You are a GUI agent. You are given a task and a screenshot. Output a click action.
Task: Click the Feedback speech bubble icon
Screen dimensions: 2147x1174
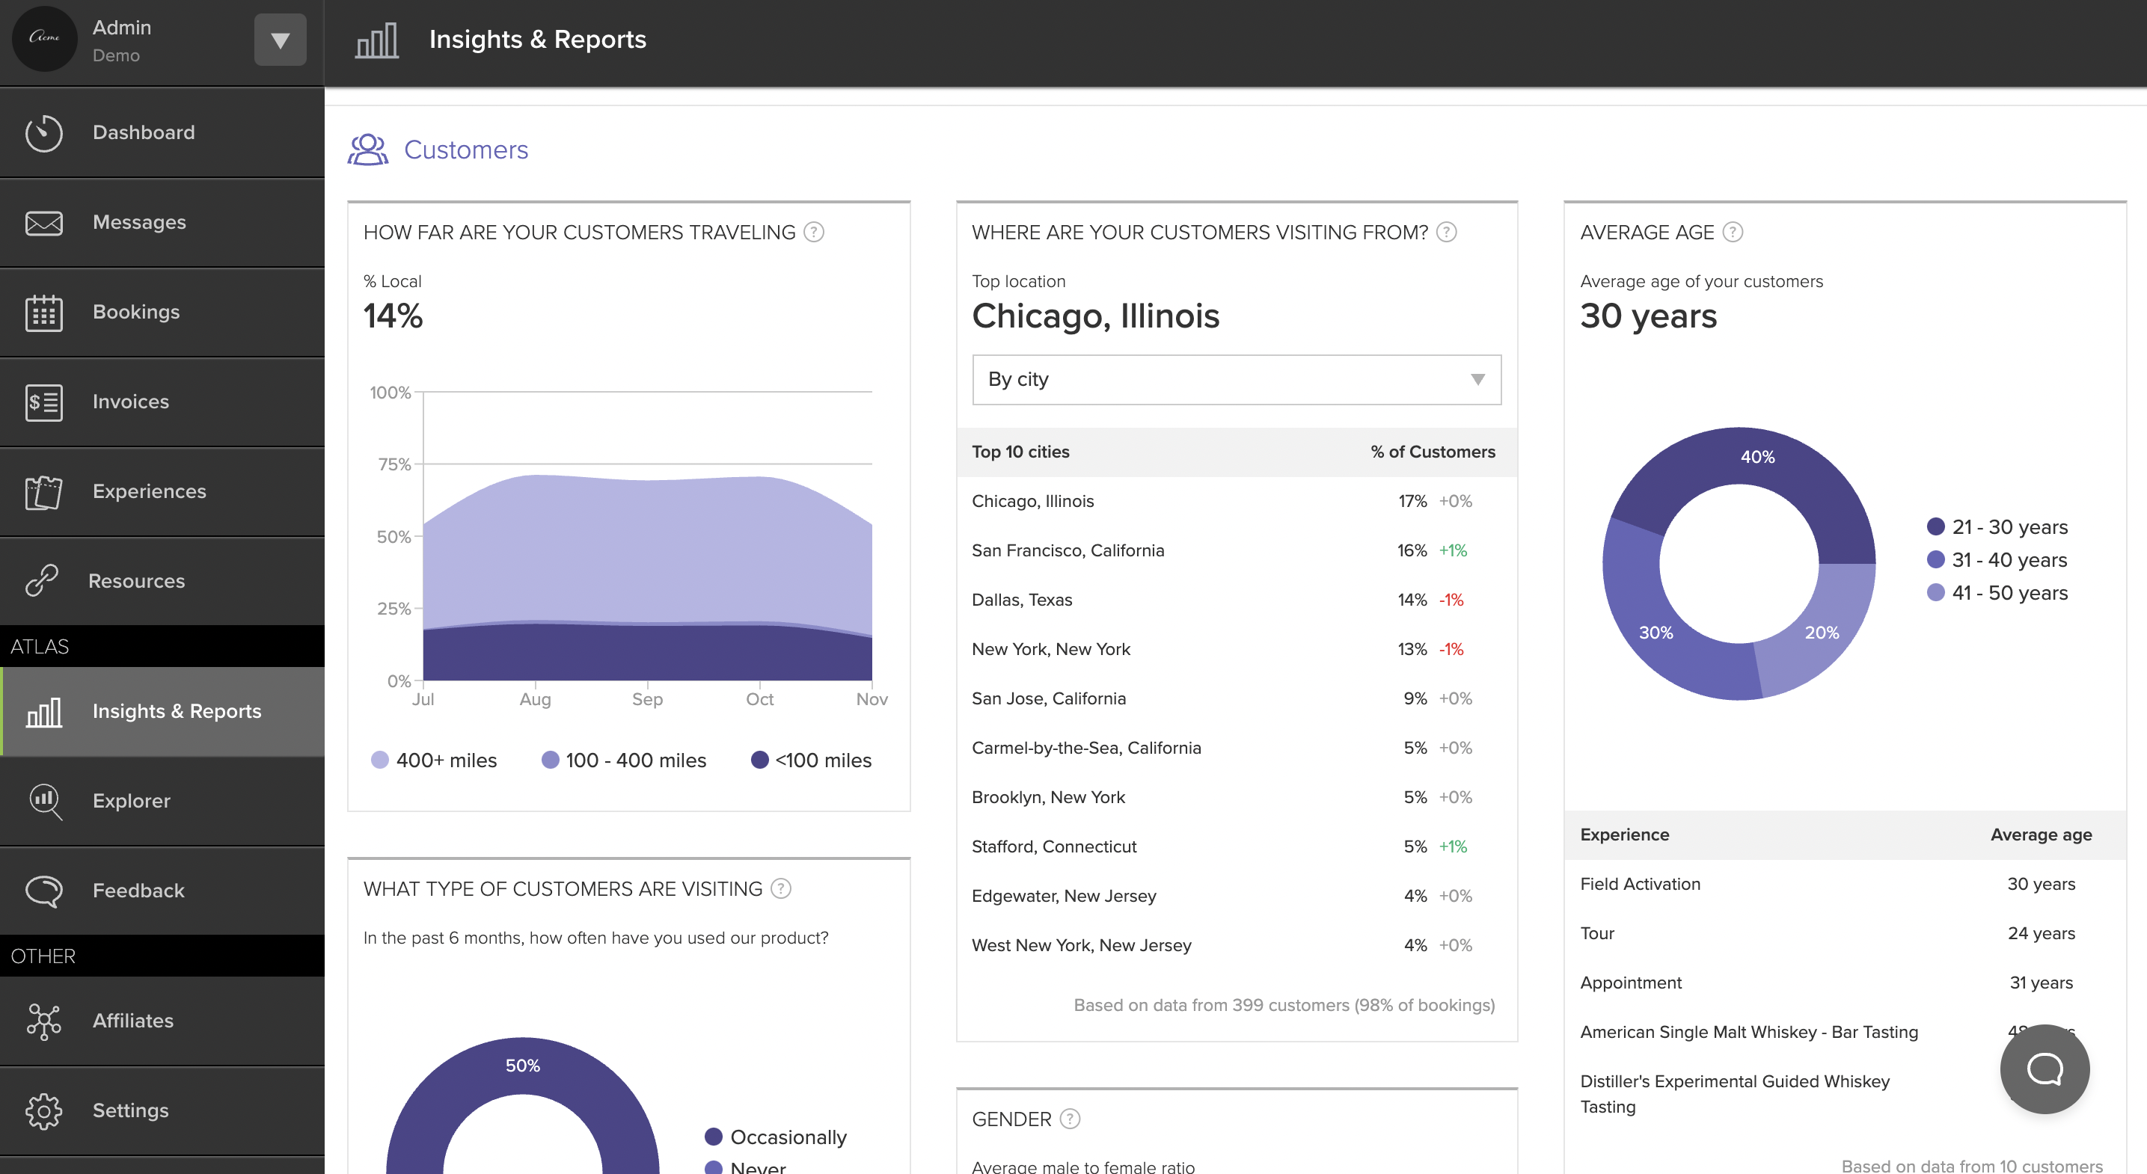(x=44, y=890)
